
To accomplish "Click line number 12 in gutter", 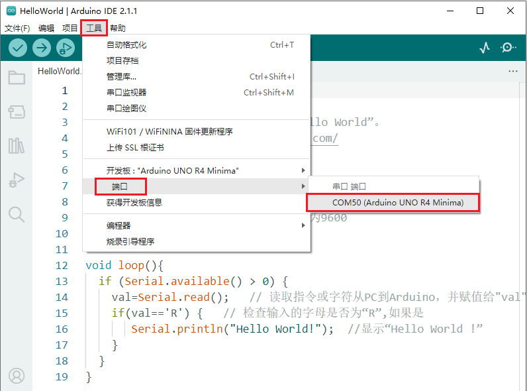I will (x=62, y=266).
